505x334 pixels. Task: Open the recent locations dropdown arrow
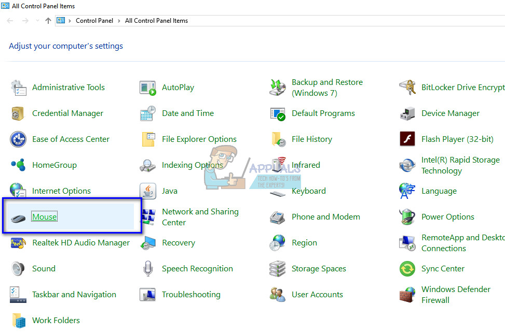38,21
